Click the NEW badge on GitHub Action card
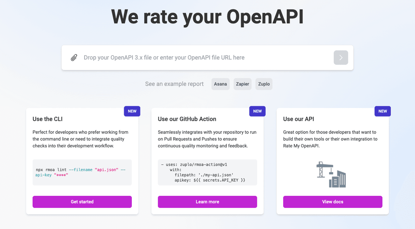The width and height of the screenshot is (415, 229). (257, 111)
